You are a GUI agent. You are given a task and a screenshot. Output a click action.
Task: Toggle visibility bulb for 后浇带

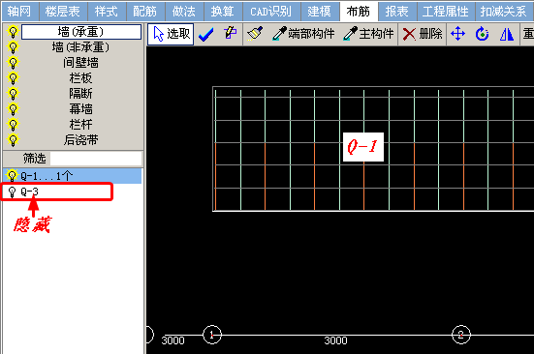(x=13, y=140)
